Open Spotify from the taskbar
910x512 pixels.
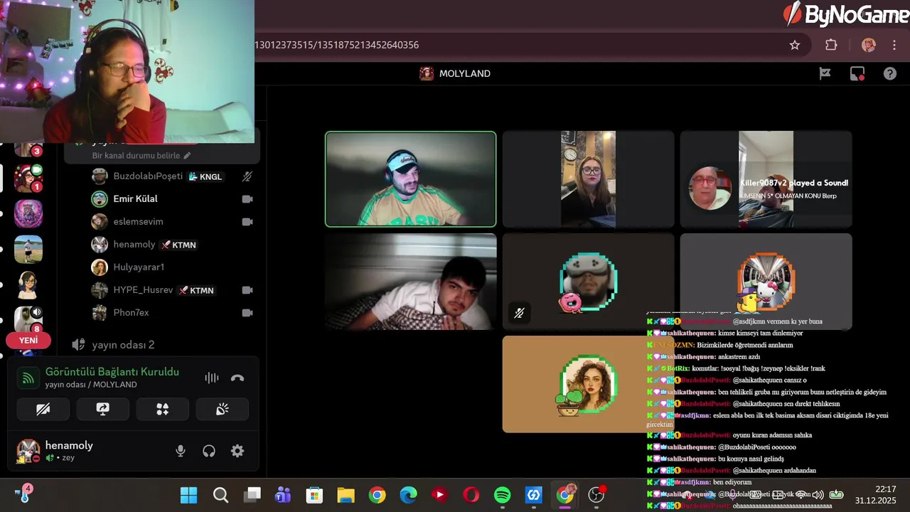coord(502,495)
